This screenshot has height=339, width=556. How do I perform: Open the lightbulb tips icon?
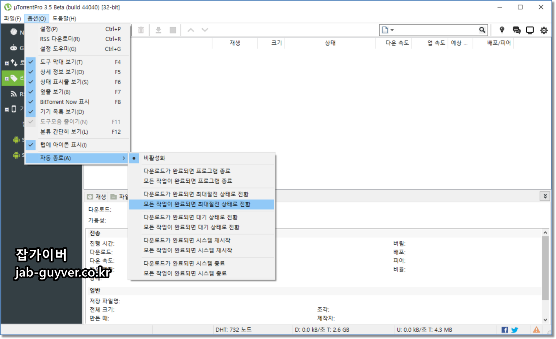tap(502, 30)
